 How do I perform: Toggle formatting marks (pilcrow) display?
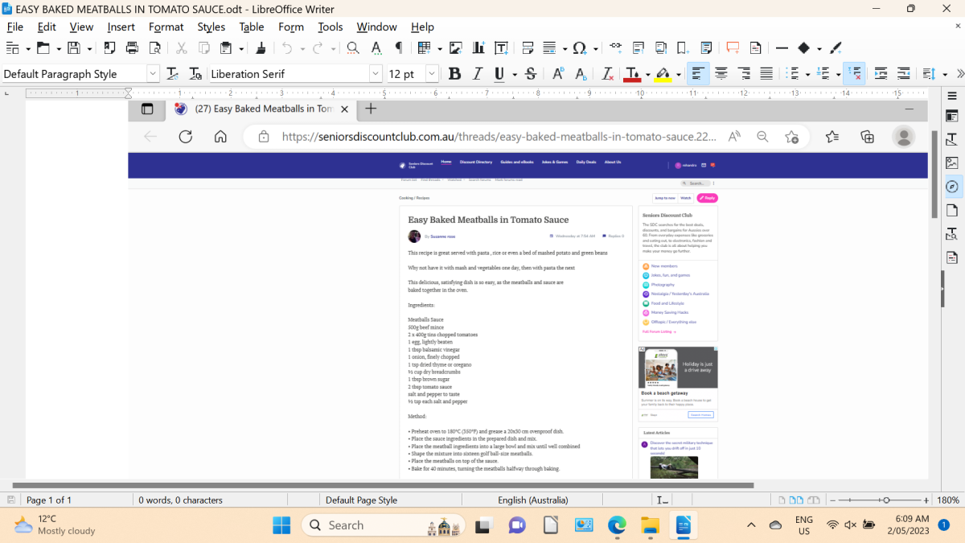click(x=398, y=48)
